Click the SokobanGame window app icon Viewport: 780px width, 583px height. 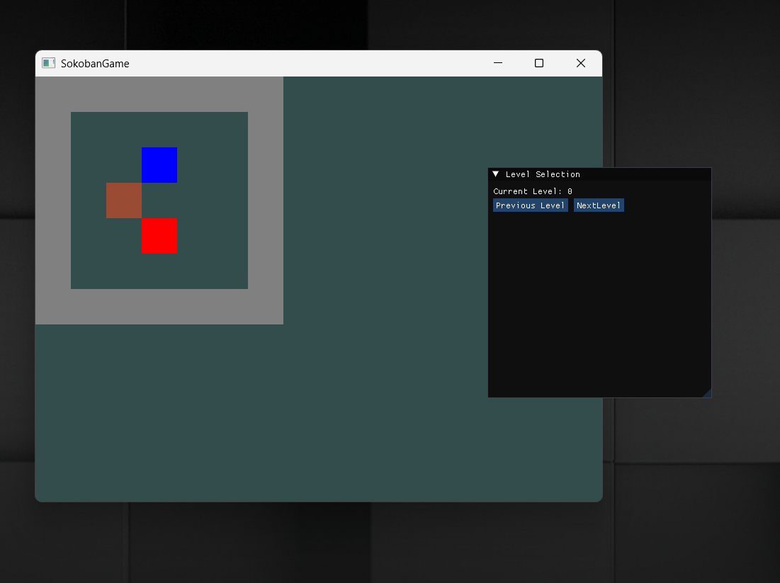[49, 63]
